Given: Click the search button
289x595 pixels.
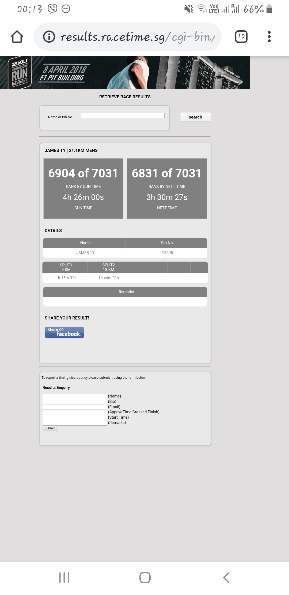Looking at the screenshot, I should pos(195,117).
